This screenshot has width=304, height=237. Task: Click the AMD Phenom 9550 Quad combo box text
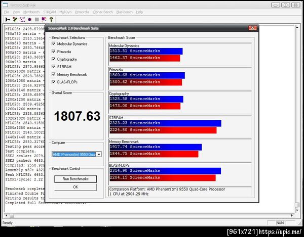74,154
